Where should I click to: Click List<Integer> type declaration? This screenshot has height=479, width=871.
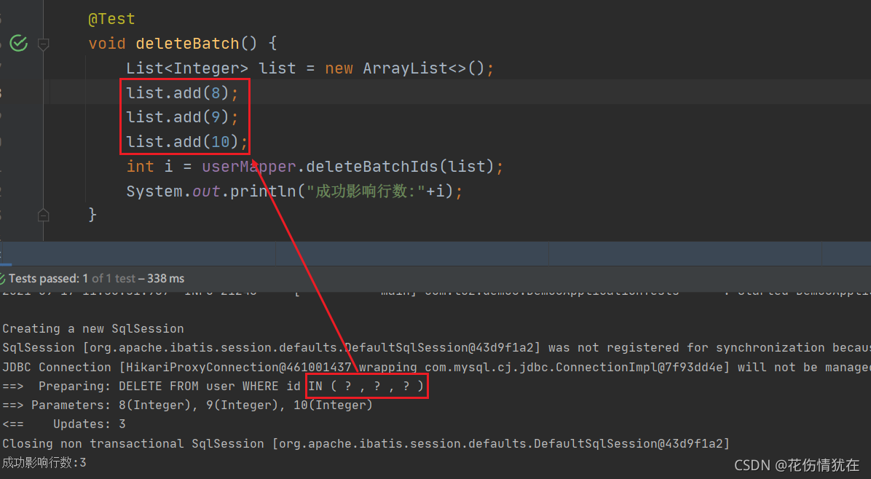pyautogui.click(x=186, y=68)
